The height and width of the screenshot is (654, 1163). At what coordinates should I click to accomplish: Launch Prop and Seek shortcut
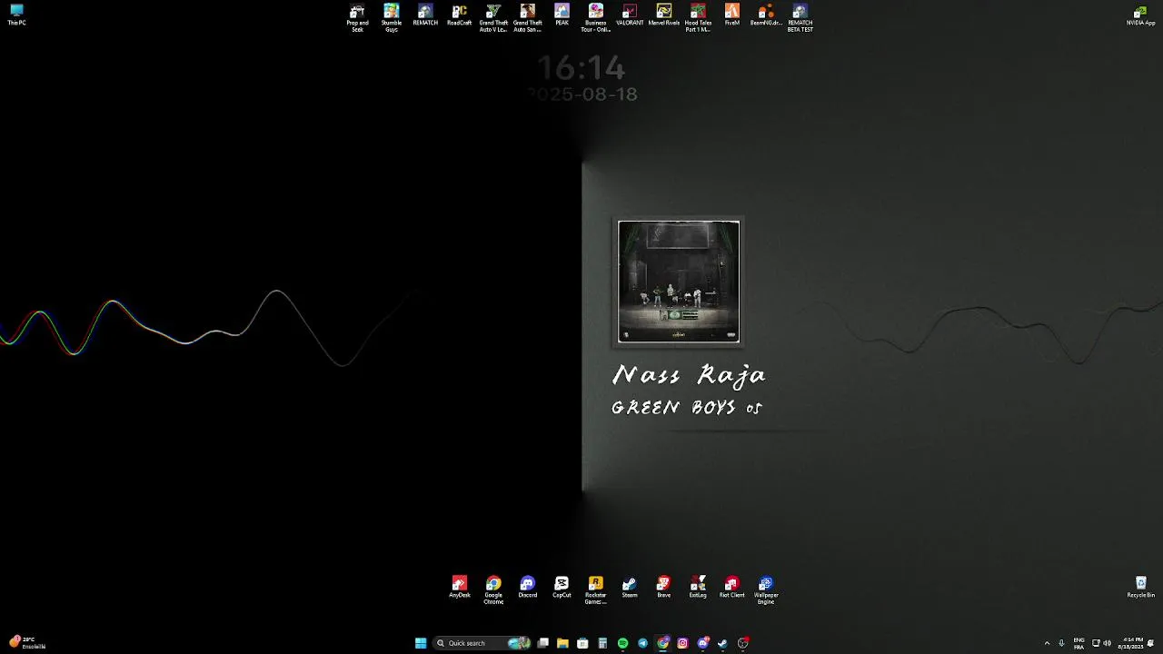pyautogui.click(x=357, y=17)
